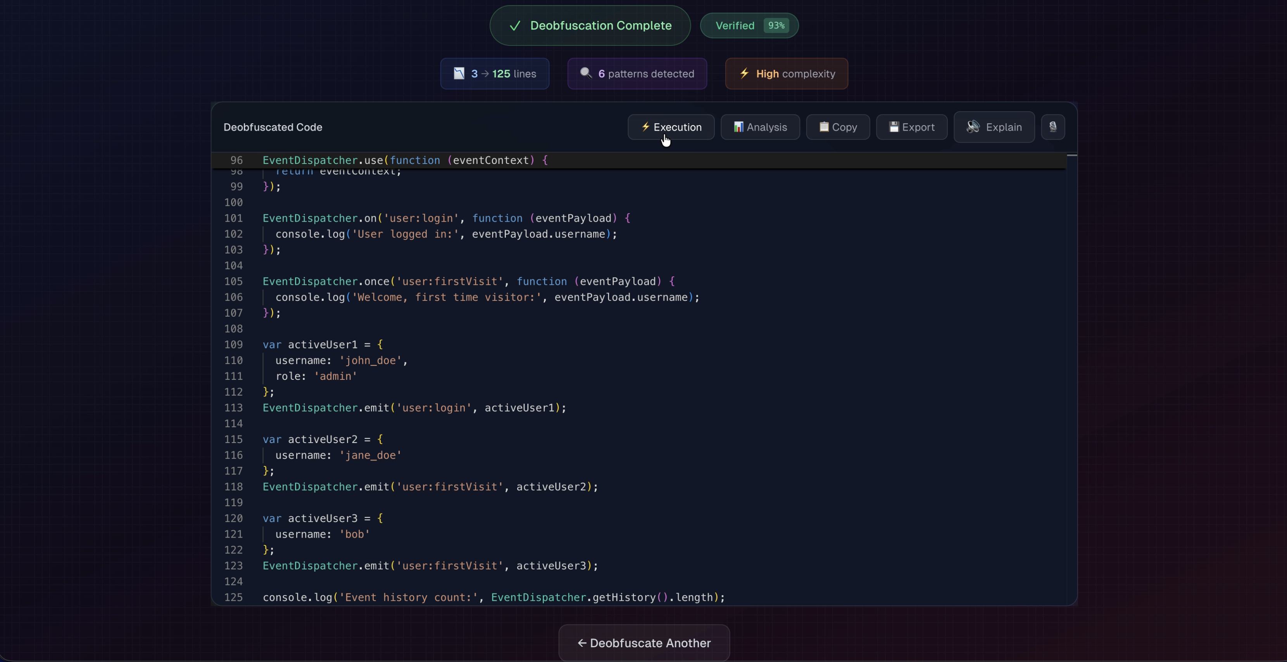Click the bar chart Analysis icon

click(738, 127)
